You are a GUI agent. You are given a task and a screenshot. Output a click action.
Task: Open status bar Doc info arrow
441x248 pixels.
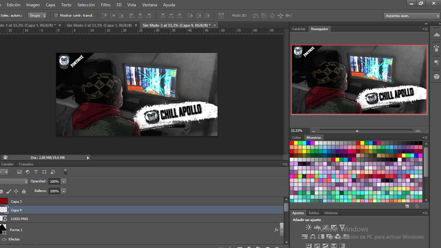point(88,158)
